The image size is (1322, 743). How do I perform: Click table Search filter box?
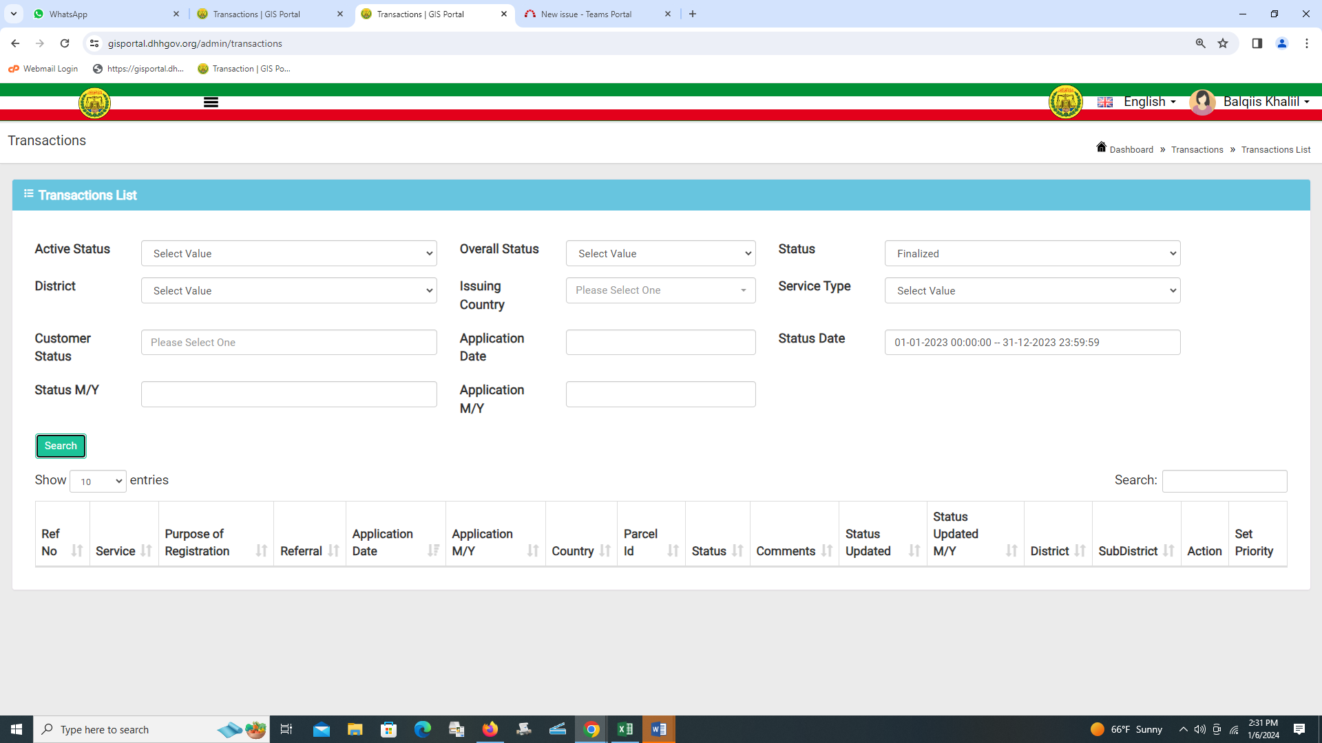tap(1224, 481)
